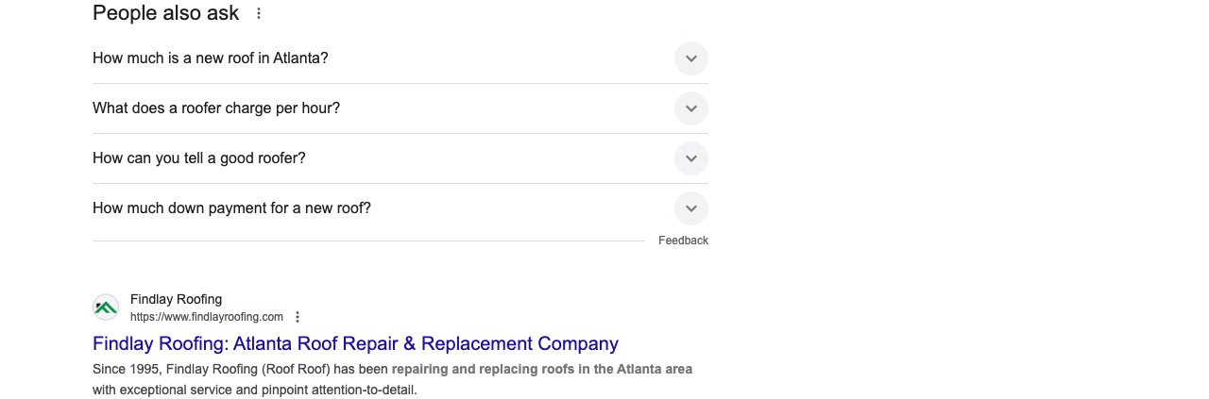
Task: Click the Feedback link
Action: 683,241
